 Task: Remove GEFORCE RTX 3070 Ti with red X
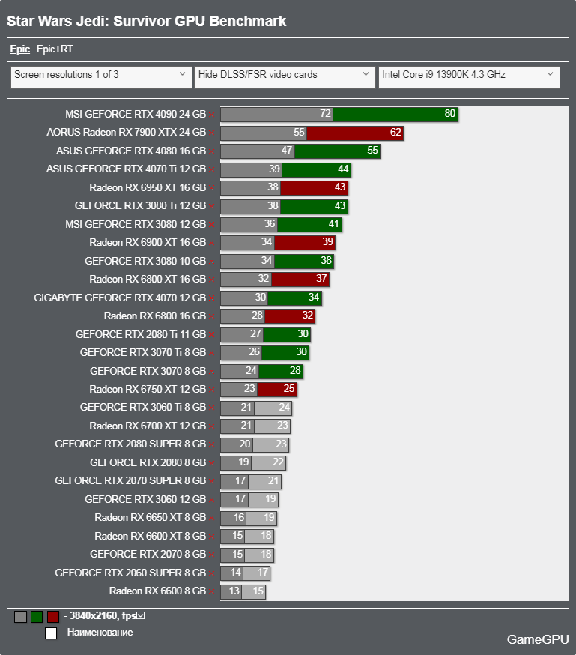click(x=212, y=354)
